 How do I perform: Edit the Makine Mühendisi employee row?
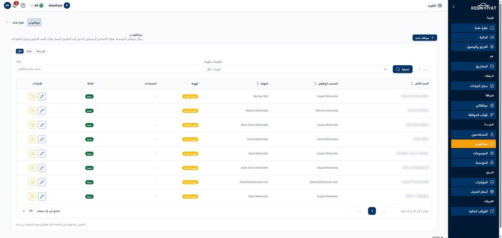[42, 111]
